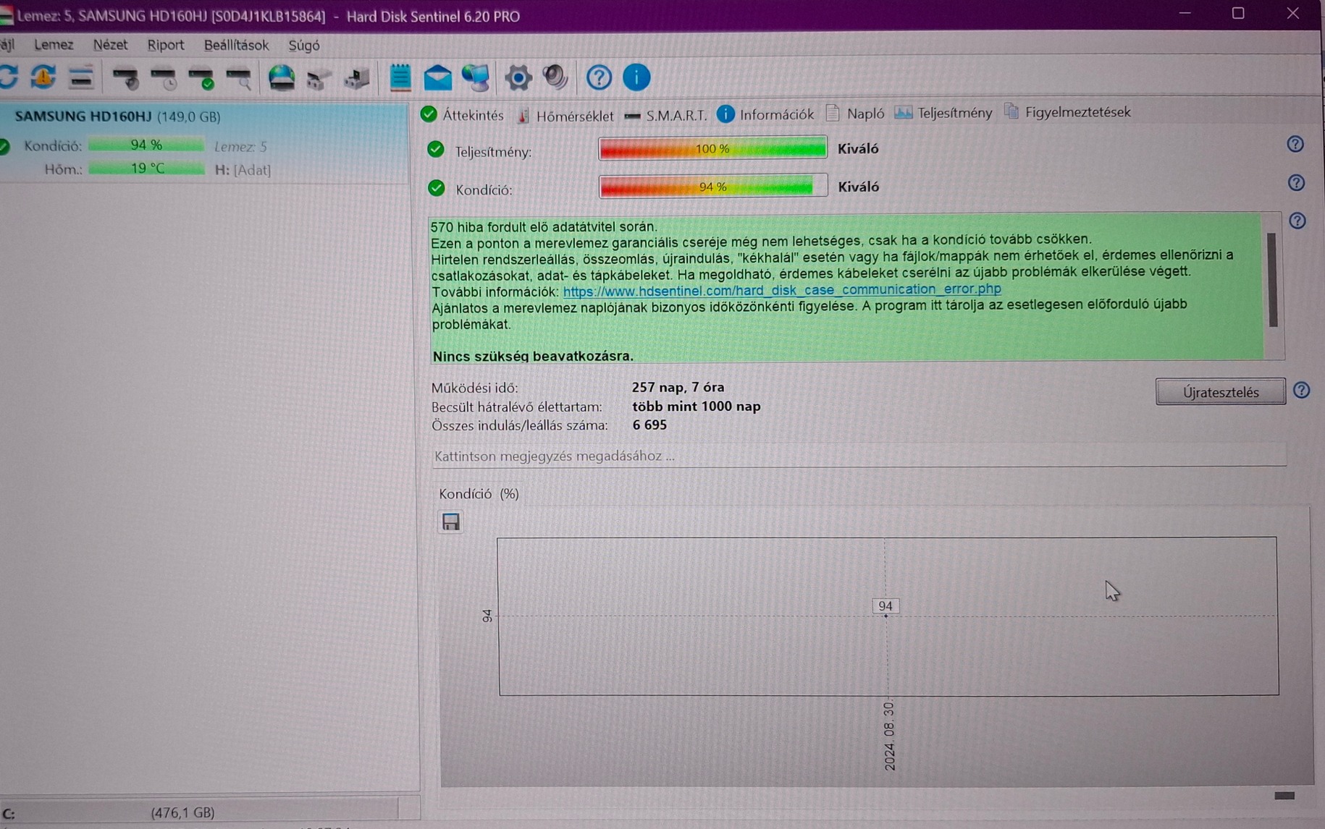
Task: Click the blue envelope email icon
Action: (438, 77)
